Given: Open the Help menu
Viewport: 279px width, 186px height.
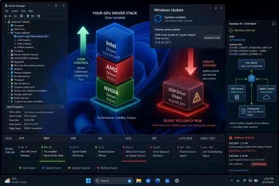Looking at the screenshot, I should 31,11.
